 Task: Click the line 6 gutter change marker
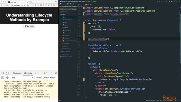(84, 14)
